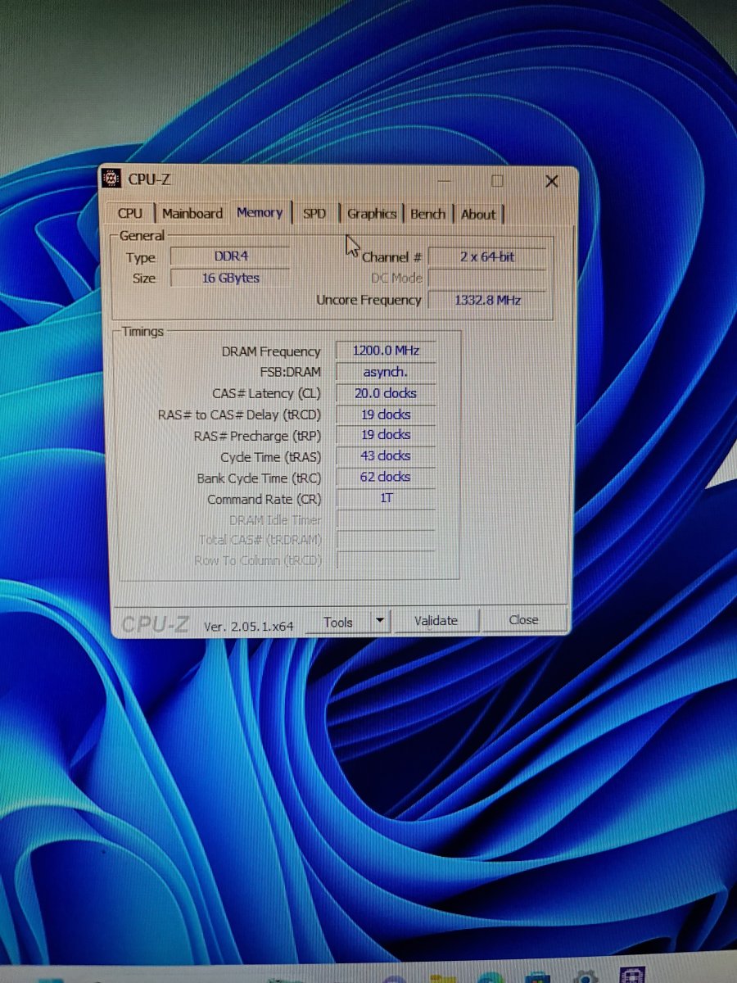
Task: Expand the Tools dropdown arrow
Action: click(x=379, y=621)
